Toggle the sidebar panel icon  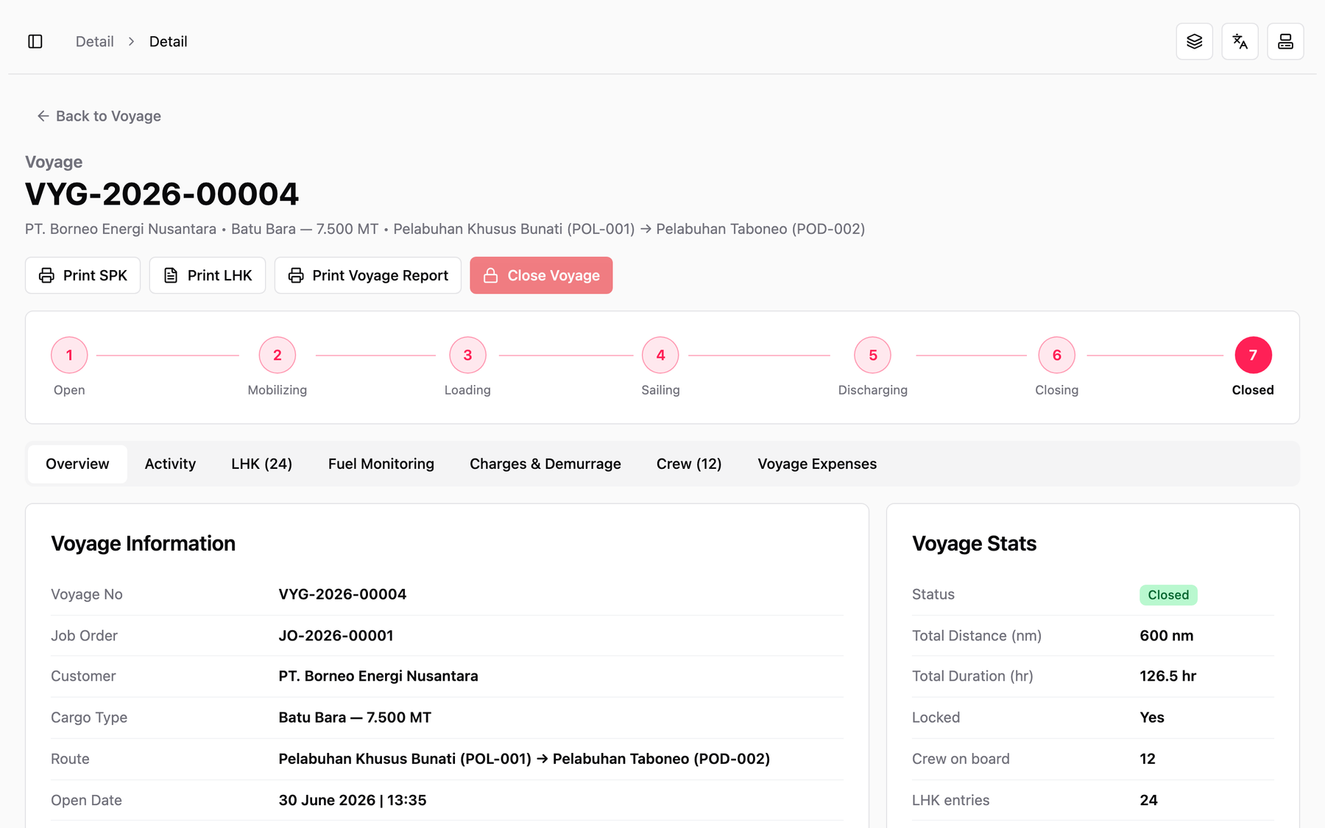point(35,41)
